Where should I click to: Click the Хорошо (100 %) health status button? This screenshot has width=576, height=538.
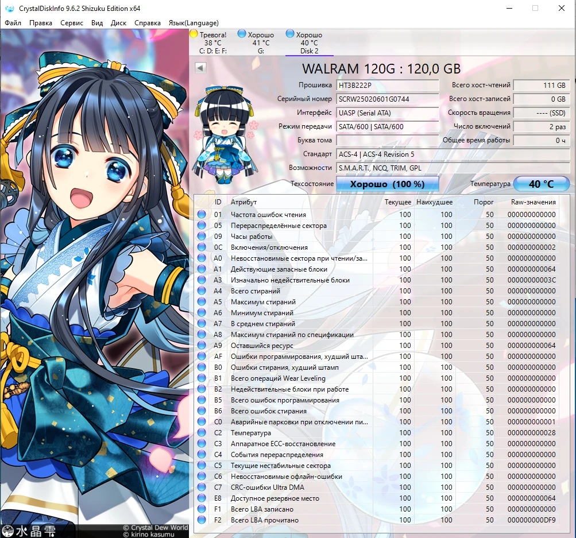(387, 184)
